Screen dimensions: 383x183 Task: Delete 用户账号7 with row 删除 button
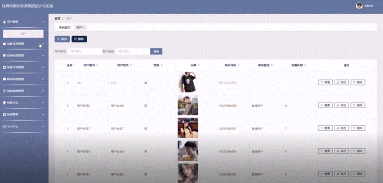(x=358, y=128)
